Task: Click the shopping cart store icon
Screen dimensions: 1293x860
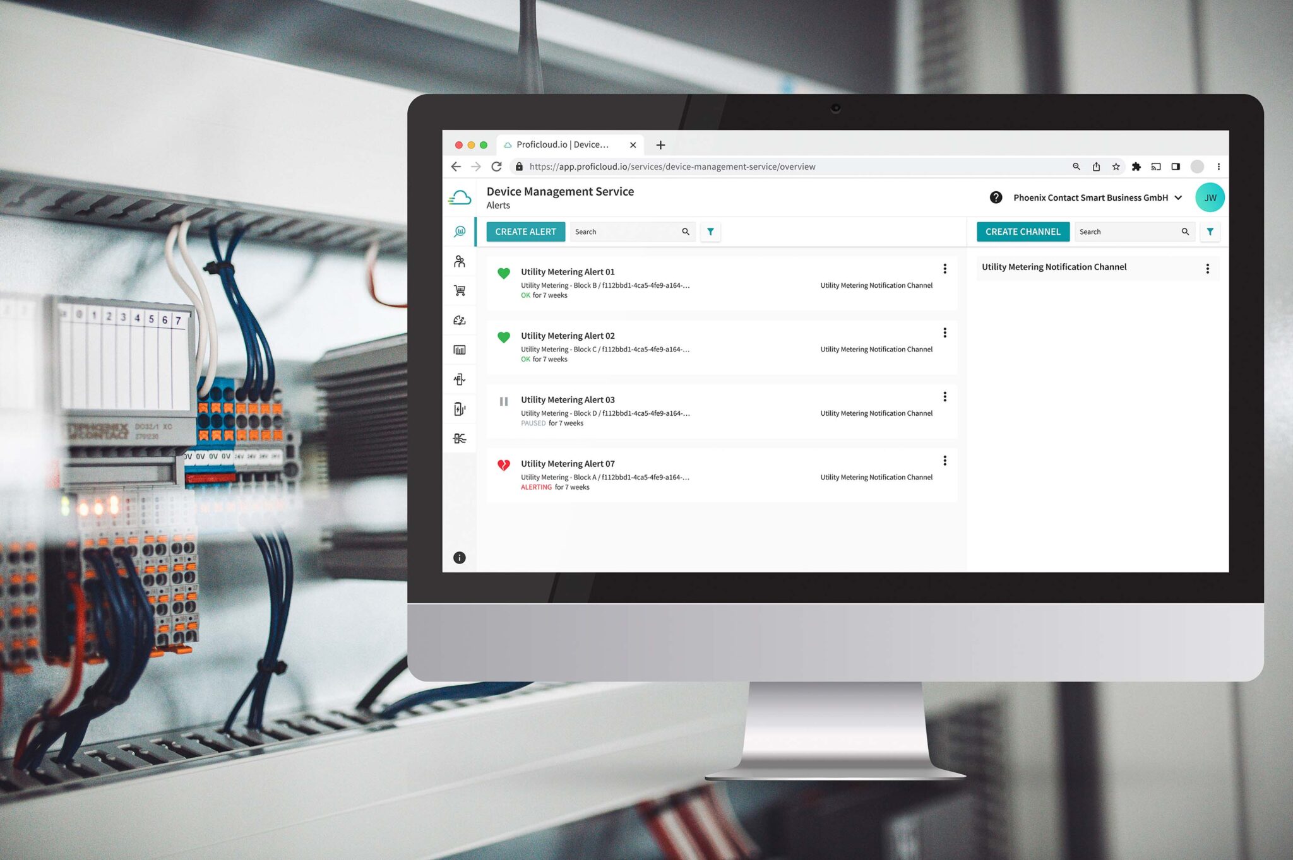Action: pyautogui.click(x=460, y=290)
